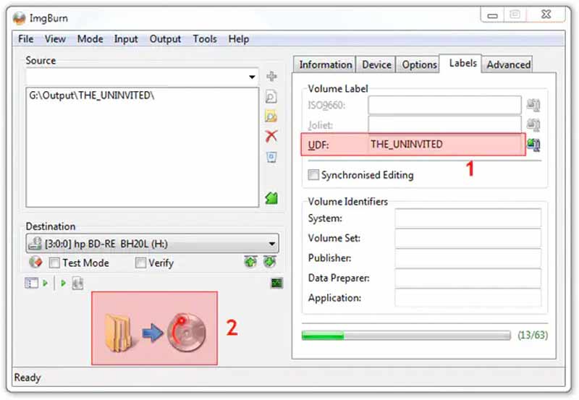The width and height of the screenshot is (579, 400).
Task: Toggle the Verify checkbox
Action: (140, 263)
